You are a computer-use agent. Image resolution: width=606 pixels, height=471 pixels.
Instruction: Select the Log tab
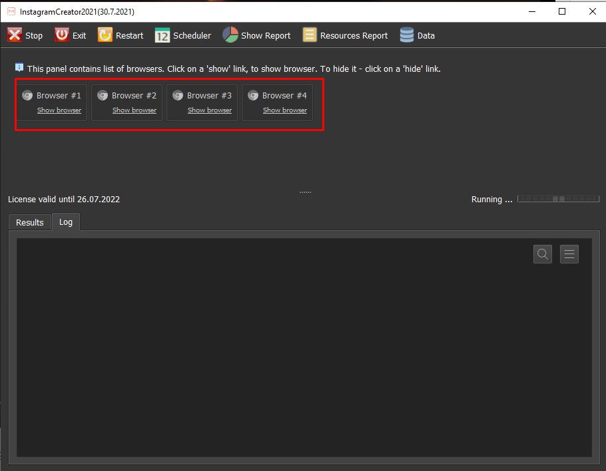[x=66, y=222]
